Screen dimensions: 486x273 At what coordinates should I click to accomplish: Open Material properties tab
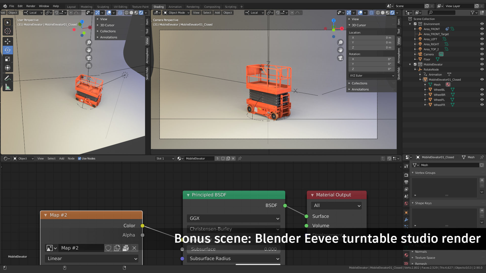pyautogui.click(x=406, y=255)
